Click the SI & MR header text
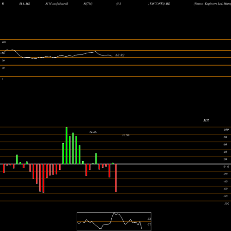 point(24,4)
